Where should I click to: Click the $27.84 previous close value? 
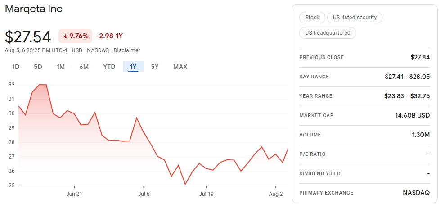tap(420, 57)
